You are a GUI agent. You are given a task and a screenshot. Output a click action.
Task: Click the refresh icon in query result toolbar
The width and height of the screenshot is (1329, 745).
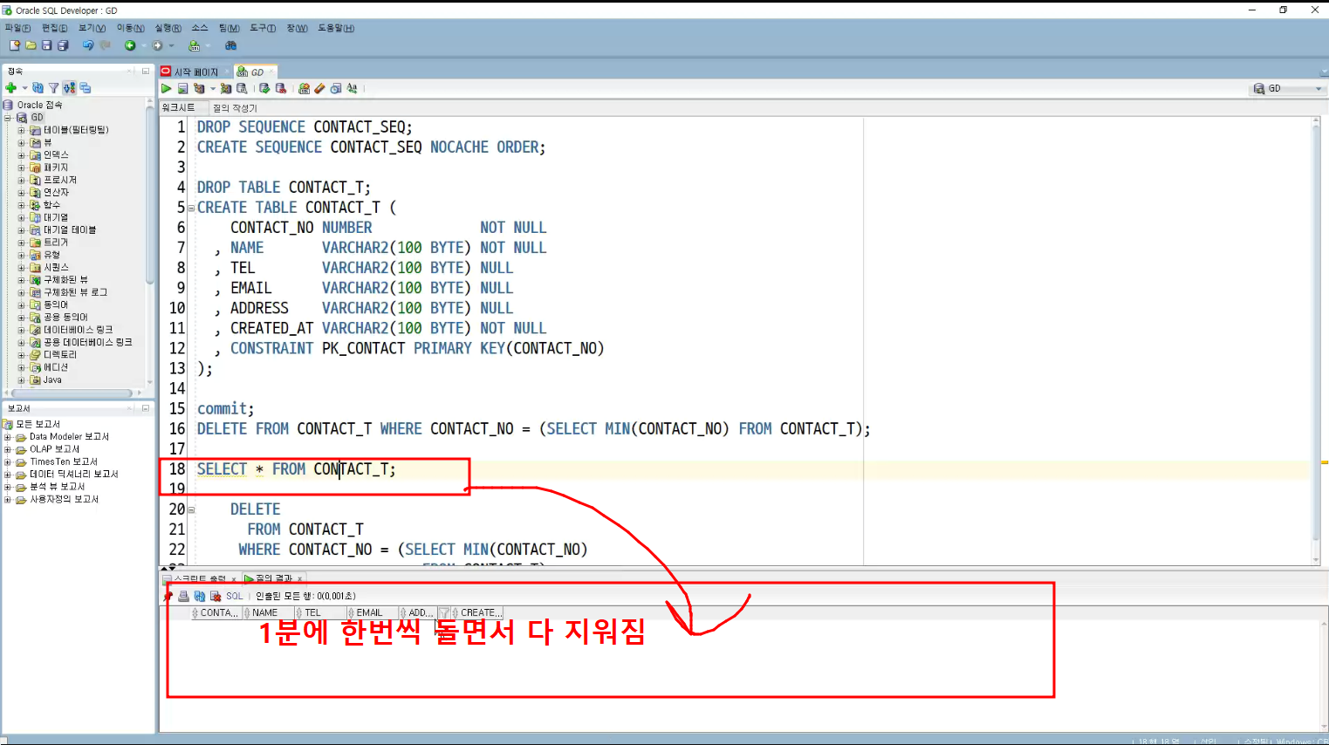[x=200, y=597]
